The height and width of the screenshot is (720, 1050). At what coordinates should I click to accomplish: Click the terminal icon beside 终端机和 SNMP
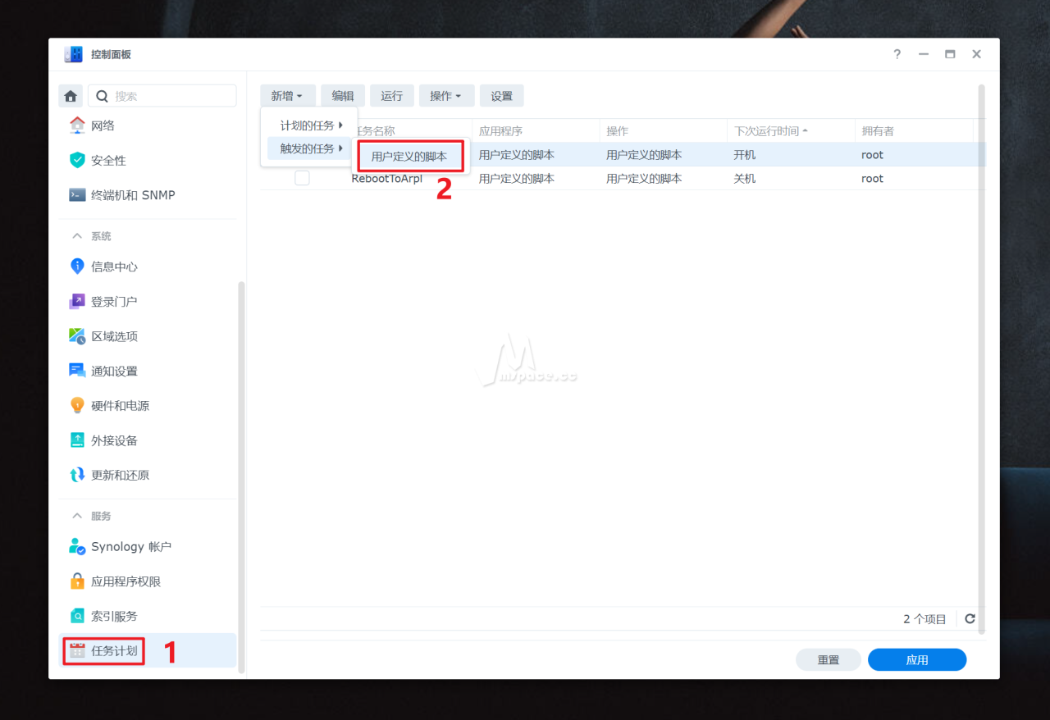pyautogui.click(x=77, y=195)
